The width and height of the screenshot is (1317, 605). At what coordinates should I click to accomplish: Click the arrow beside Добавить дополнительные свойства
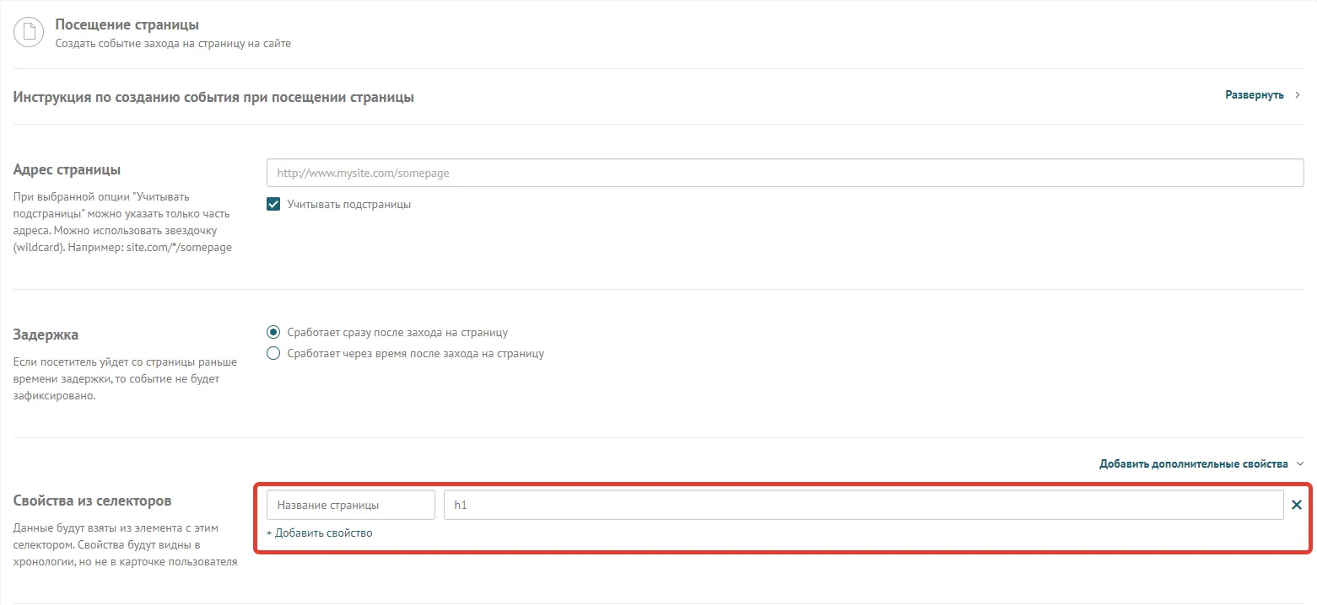(x=1299, y=463)
